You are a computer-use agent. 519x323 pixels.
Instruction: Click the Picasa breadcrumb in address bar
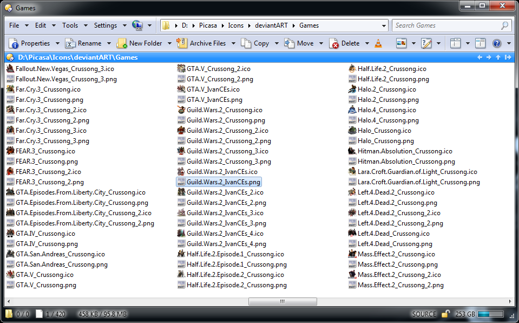tap(208, 25)
